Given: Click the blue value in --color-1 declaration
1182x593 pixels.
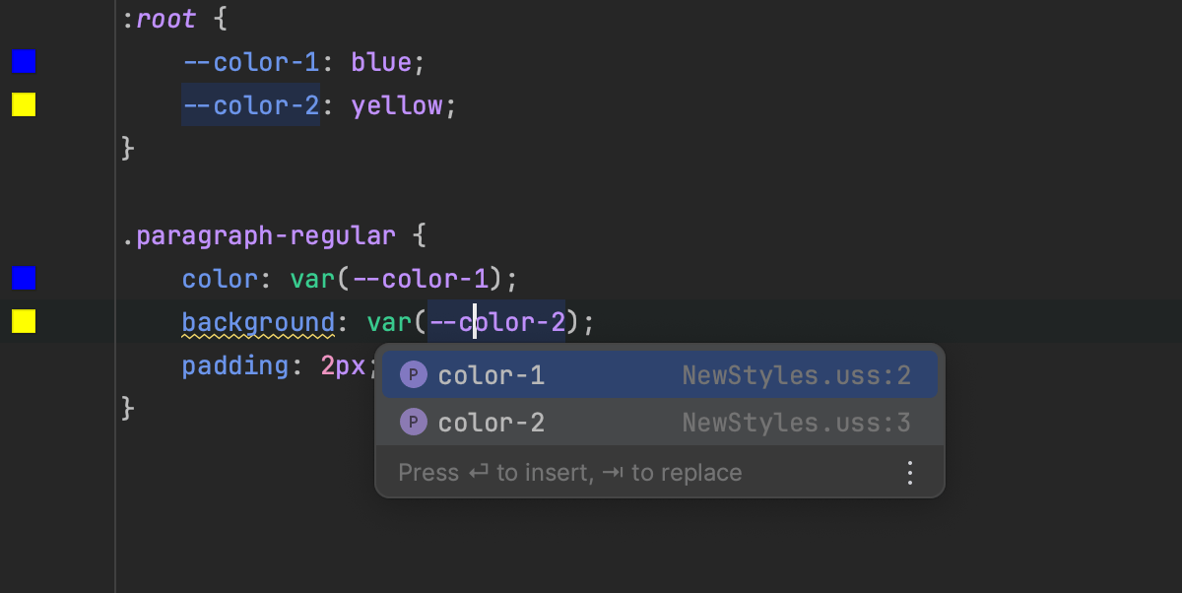Looking at the screenshot, I should [381, 63].
